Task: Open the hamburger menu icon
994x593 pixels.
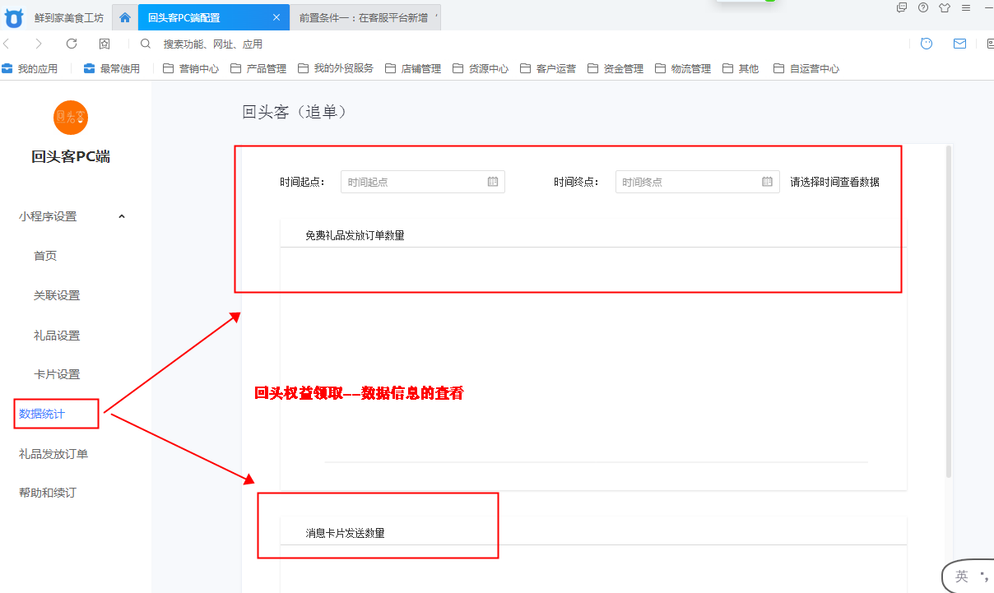Action: [x=965, y=7]
